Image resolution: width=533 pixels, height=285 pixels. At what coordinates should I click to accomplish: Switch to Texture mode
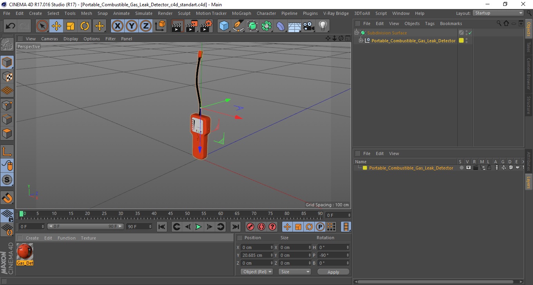pos(7,76)
